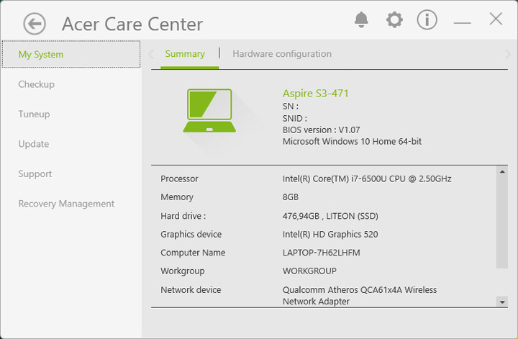The image size is (518, 339).
Task: Open the notifications bell
Action: (x=361, y=20)
